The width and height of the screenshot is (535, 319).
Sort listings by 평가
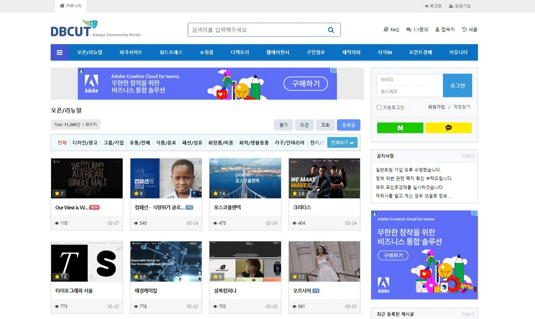[283, 125]
